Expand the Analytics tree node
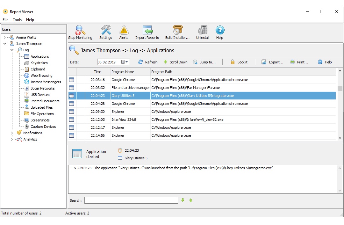This screenshot has height=225, width=344. pyautogui.click(x=12, y=139)
